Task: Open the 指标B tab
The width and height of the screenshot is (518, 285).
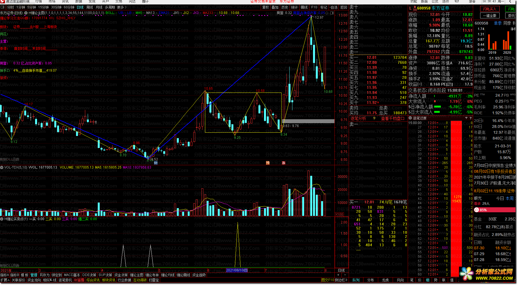Action: point(15,275)
